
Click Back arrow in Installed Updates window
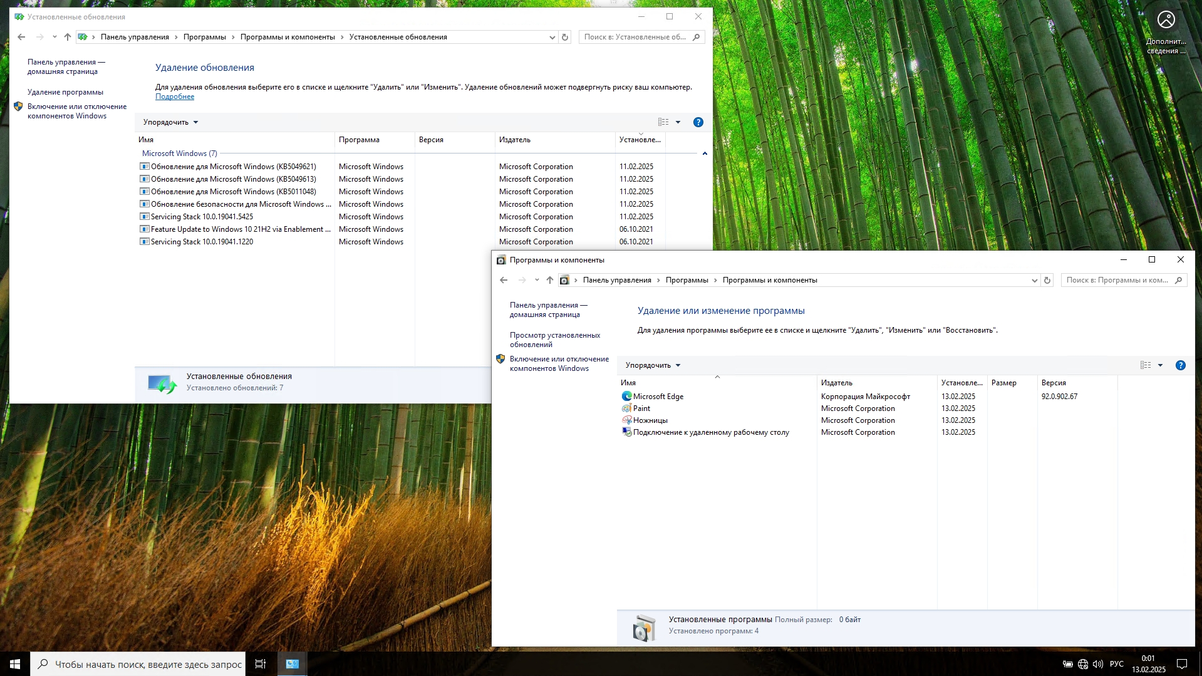pos(21,37)
